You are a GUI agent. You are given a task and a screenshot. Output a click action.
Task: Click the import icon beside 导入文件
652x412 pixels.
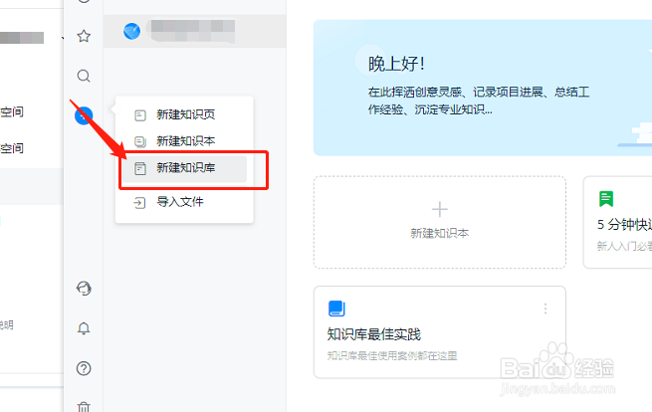(139, 202)
